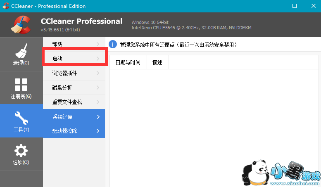Open the 选项(O) options gear

21,154
